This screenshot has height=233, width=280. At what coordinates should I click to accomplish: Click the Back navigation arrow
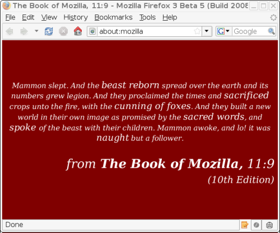click(10, 31)
